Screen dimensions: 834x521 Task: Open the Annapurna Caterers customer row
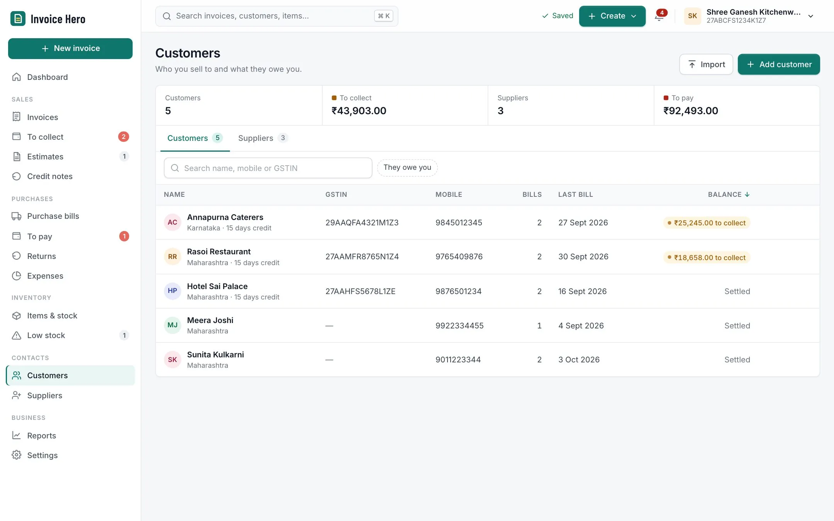coord(487,223)
